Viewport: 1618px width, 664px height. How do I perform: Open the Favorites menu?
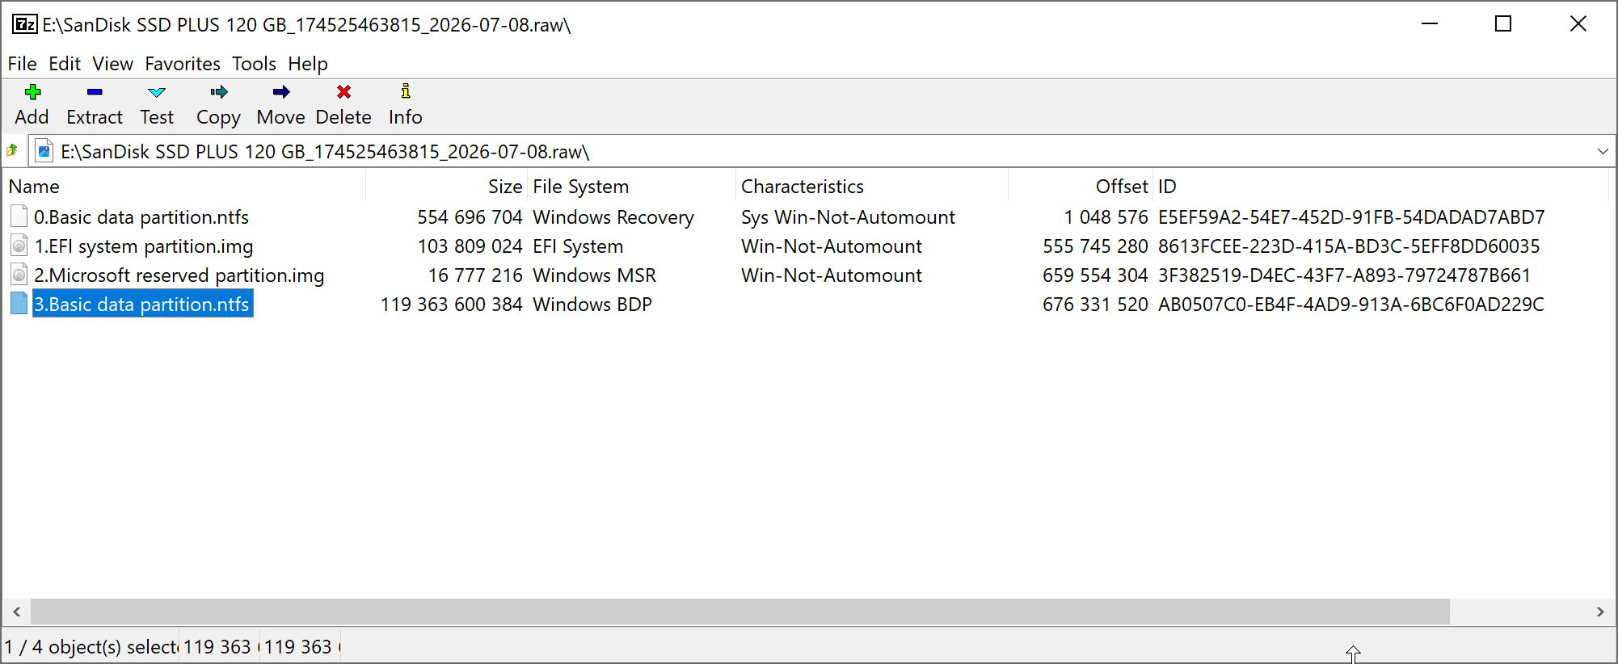click(183, 64)
